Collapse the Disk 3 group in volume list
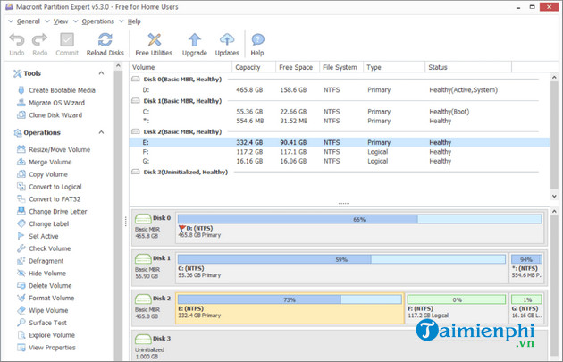 [x=136, y=172]
